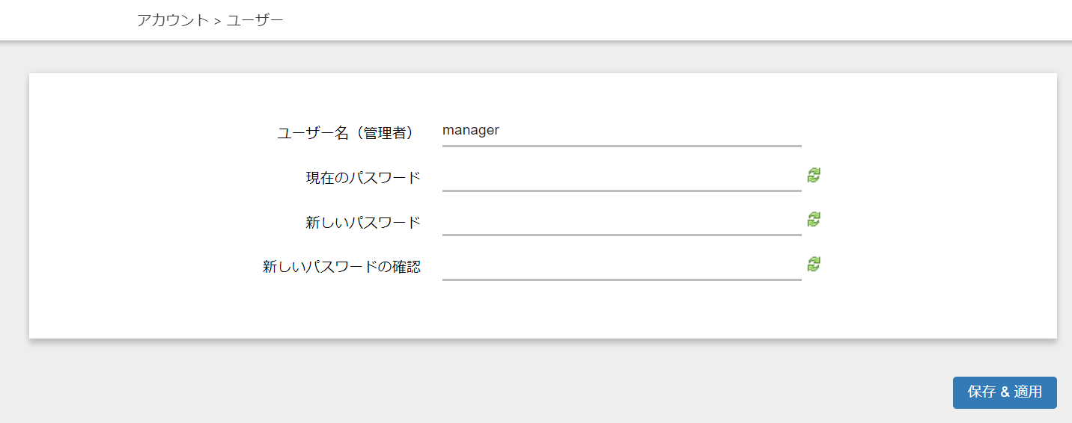Click the green icon beside 新しいパスワードの確認 field
The image size is (1072, 423).
click(x=814, y=264)
